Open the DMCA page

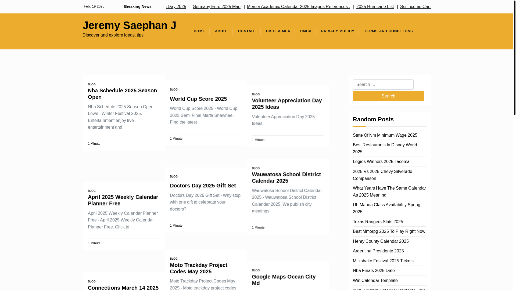tap(306, 31)
